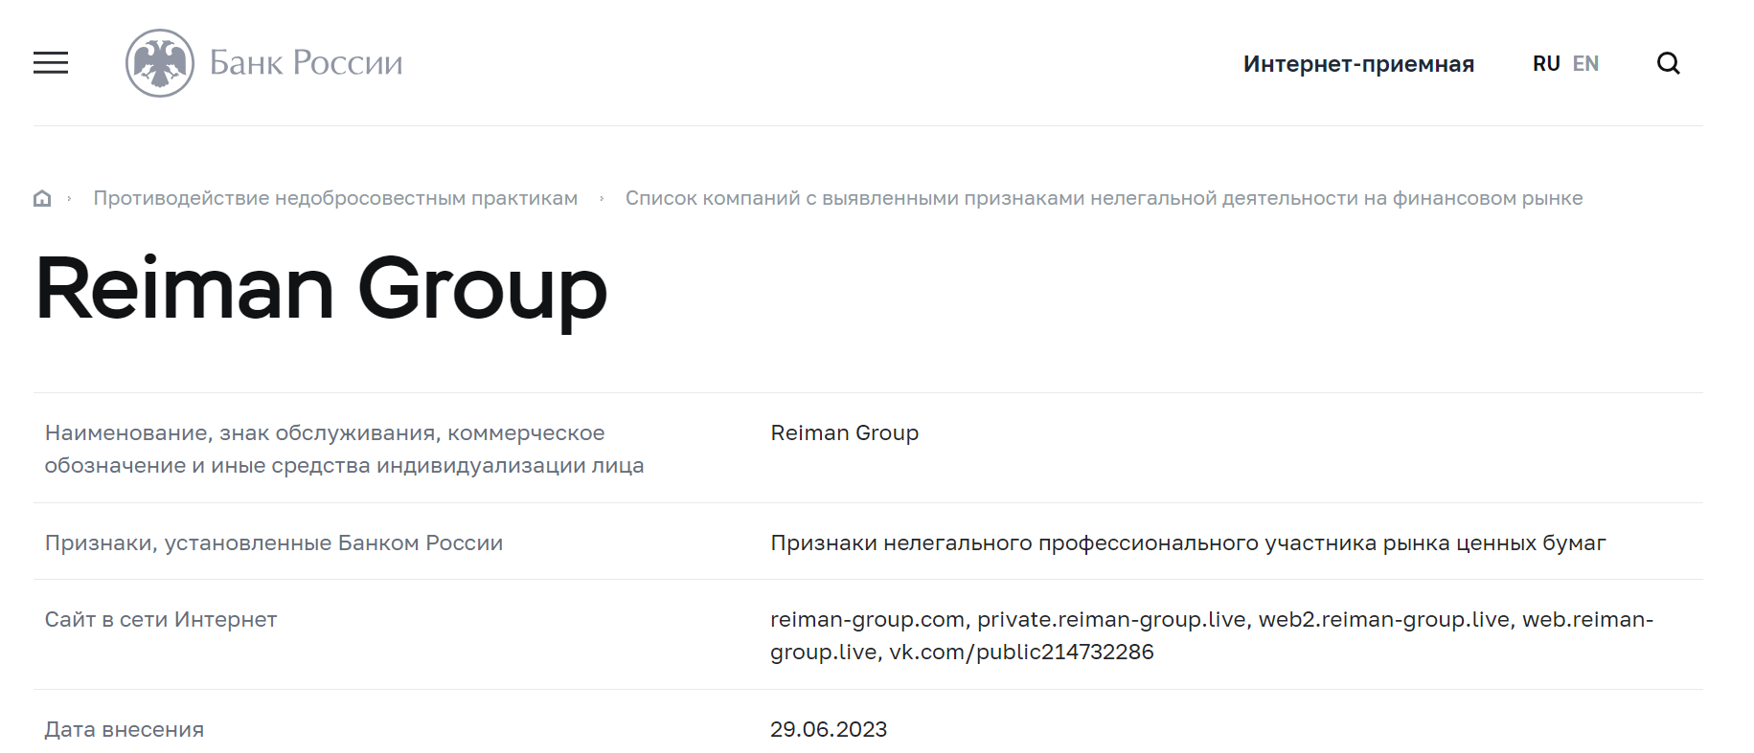Click the Признаки, установленные Банком России label
This screenshot has height=753, width=1754.
(x=274, y=543)
